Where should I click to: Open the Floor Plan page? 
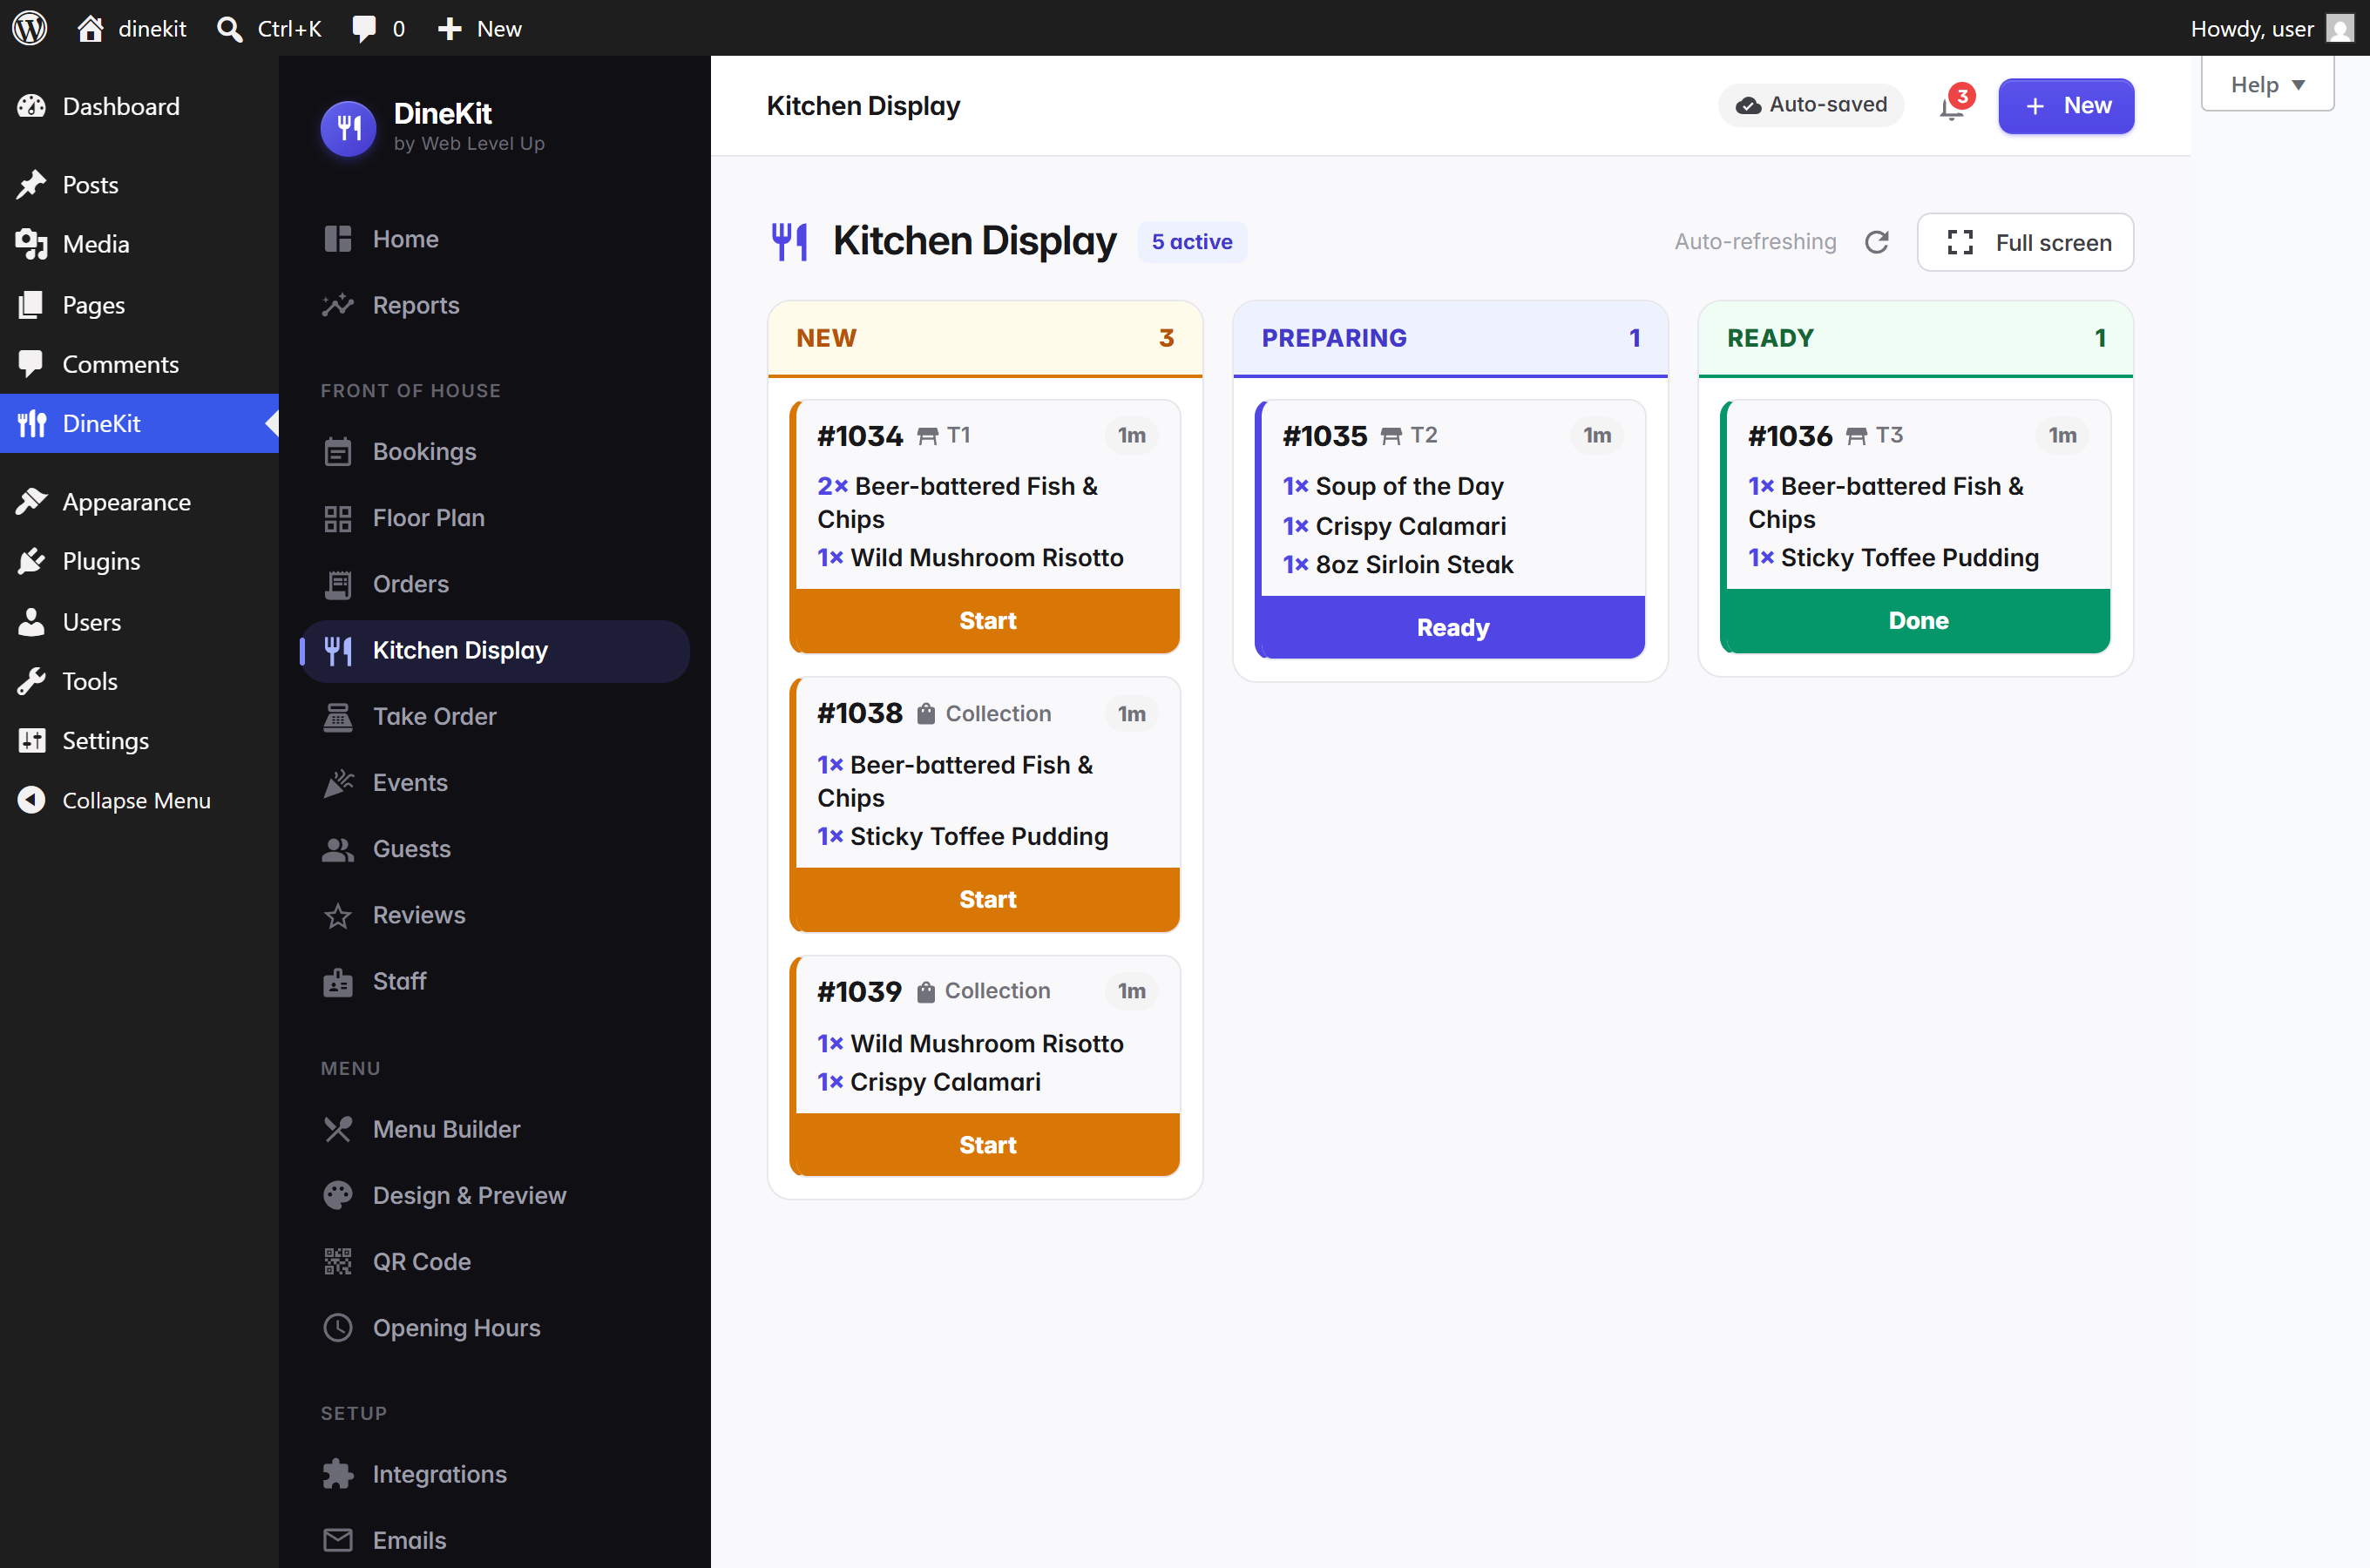click(495, 518)
